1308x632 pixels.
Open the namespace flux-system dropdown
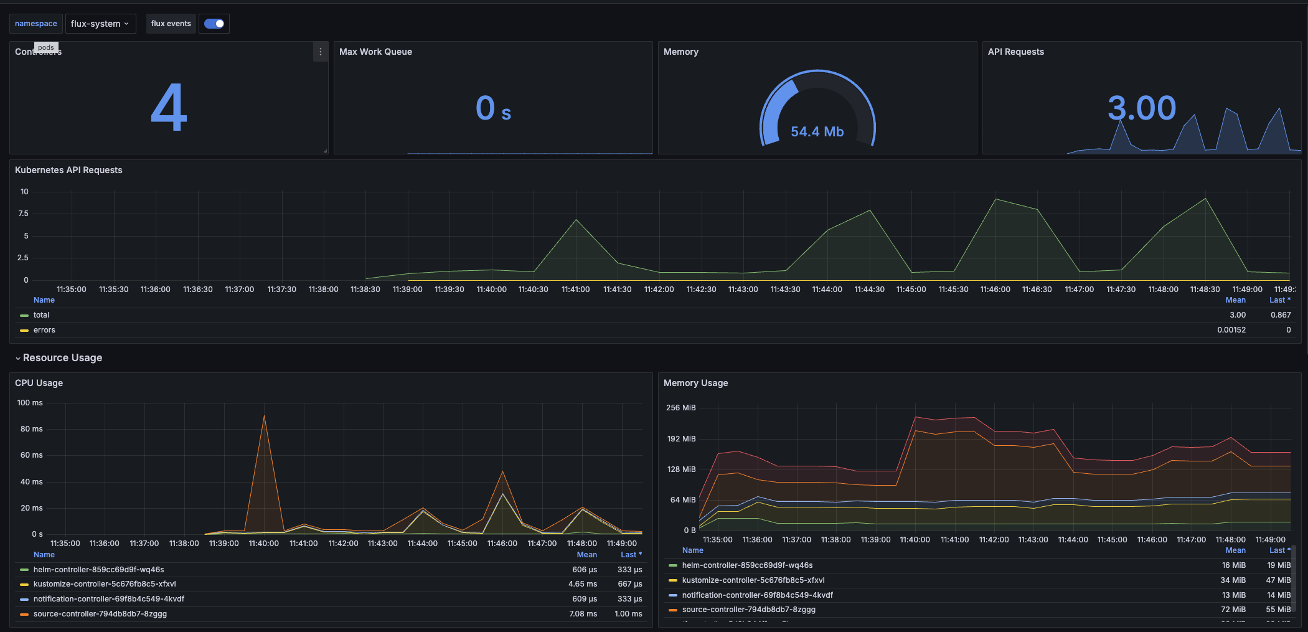coord(100,24)
